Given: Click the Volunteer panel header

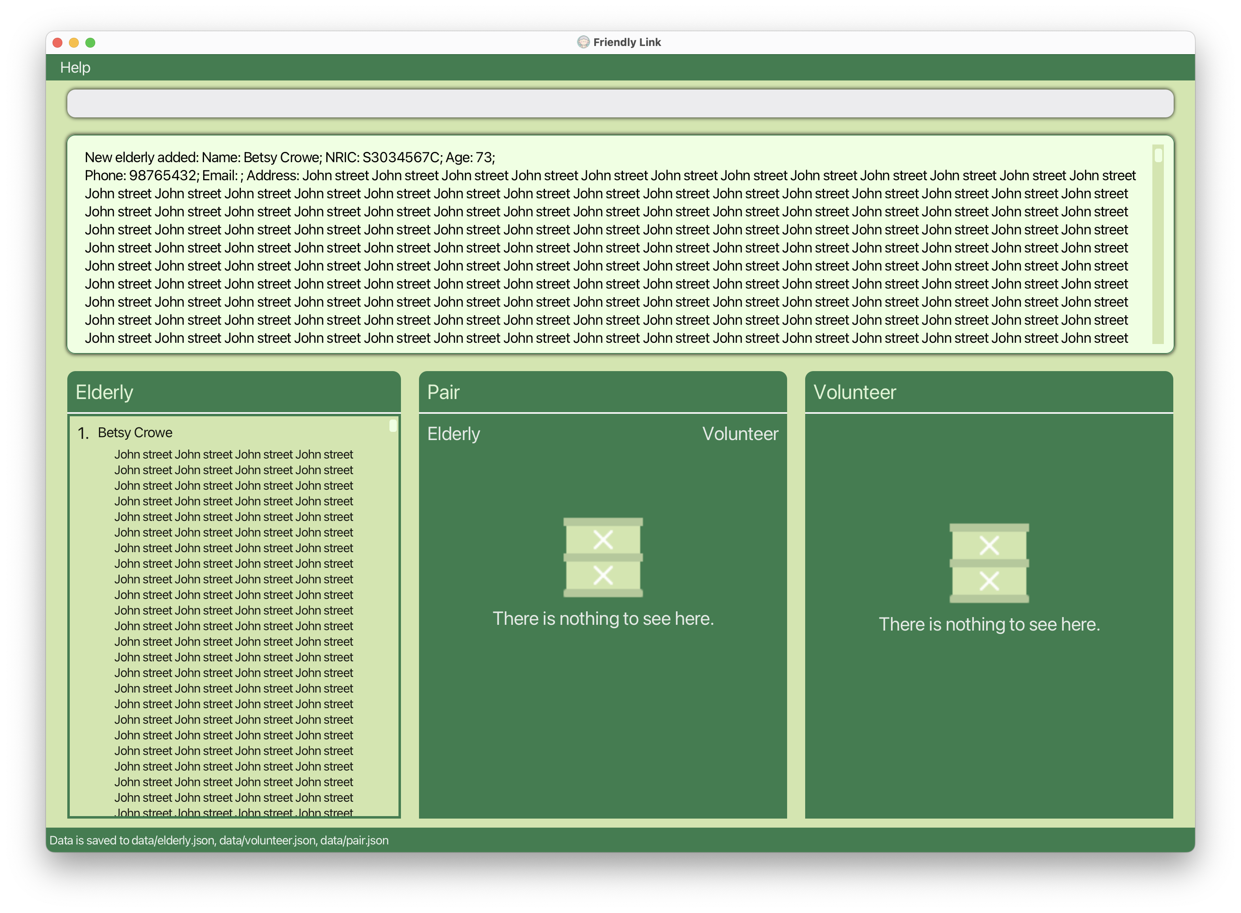Looking at the screenshot, I should (854, 392).
